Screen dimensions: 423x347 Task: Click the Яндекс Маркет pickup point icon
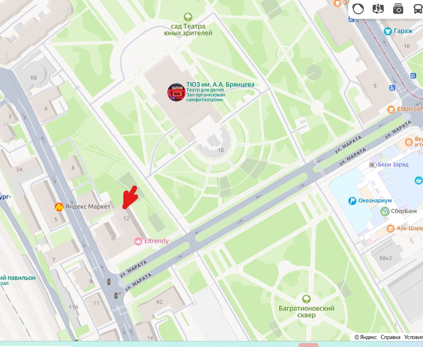59,207
